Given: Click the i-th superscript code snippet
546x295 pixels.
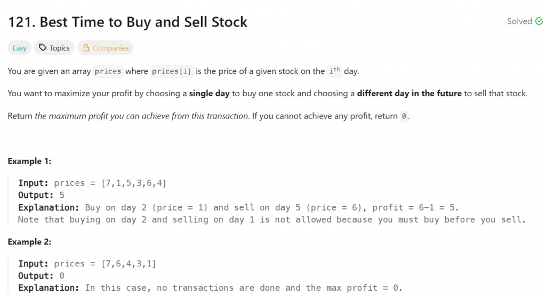Looking at the screenshot, I should (334, 71).
